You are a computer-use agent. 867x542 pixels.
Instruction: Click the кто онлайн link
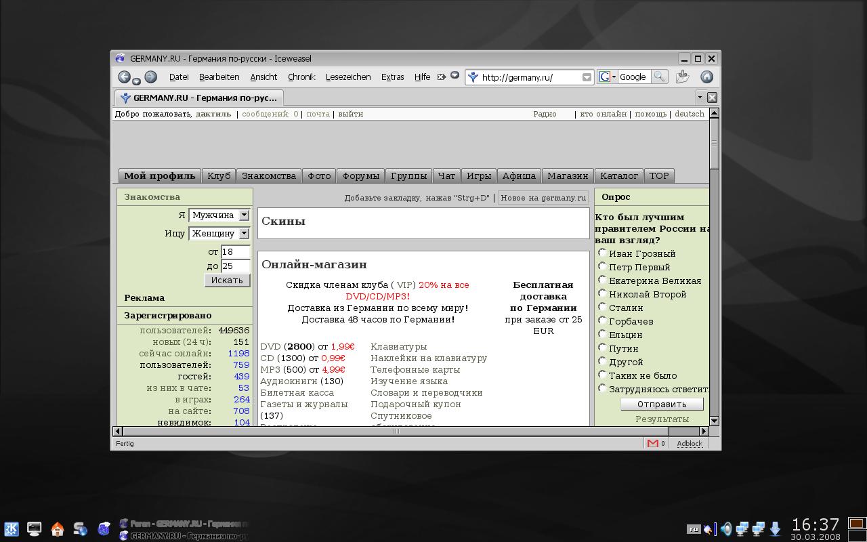[x=603, y=114]
